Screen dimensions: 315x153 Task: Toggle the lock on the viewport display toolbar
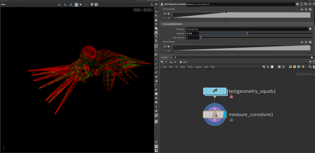(156, 20)
